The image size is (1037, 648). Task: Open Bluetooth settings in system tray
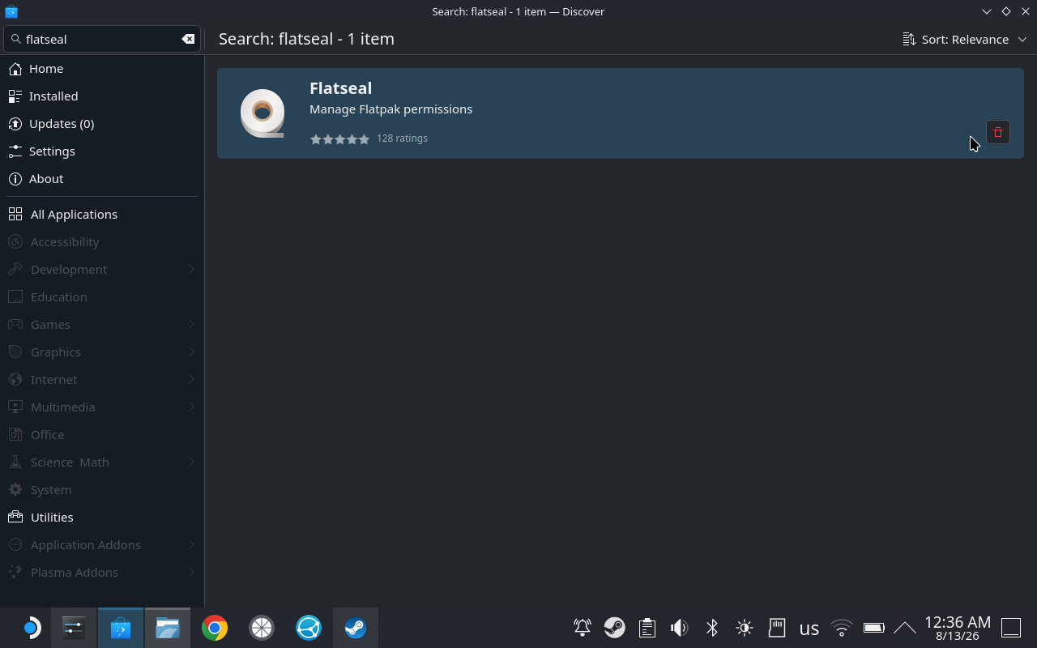coord(712,628)
